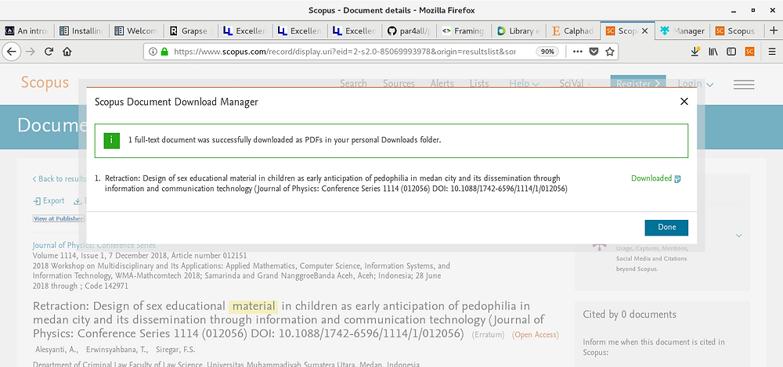Click the Done button
783x367 pixels.
click(666, 227)
